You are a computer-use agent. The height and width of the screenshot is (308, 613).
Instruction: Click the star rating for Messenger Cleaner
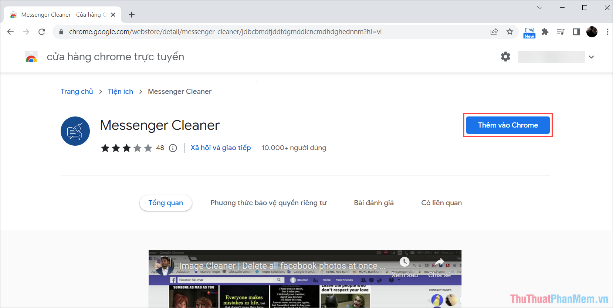tap(126, 148)
